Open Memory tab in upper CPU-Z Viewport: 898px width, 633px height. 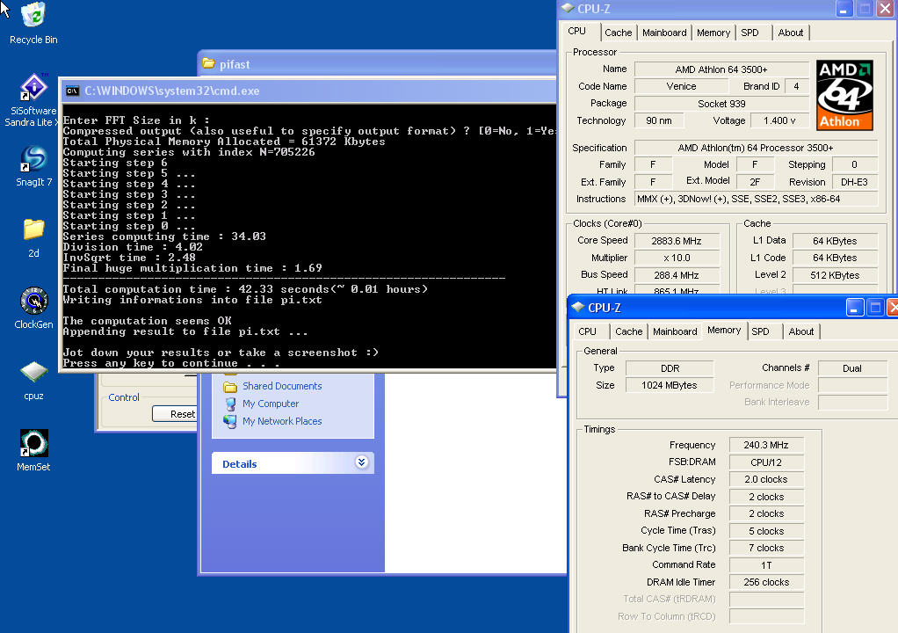pos(713,33)
